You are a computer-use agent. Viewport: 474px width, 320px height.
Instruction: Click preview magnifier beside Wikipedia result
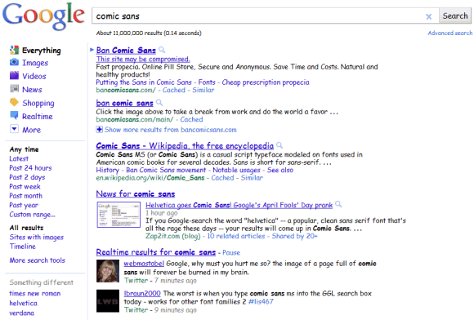(279, 145)
